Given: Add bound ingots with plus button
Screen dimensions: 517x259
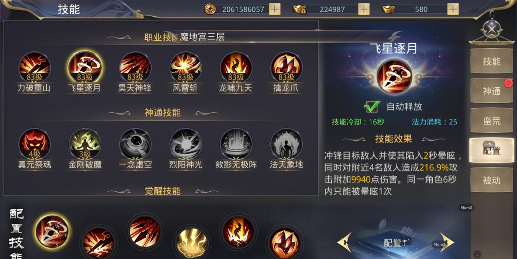Looking at the screenshot, I should click(x=364, y=9).
